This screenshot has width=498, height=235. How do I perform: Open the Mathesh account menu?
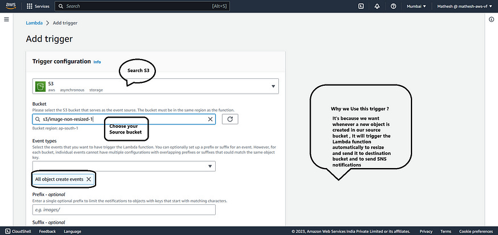[x=464, y=6]
